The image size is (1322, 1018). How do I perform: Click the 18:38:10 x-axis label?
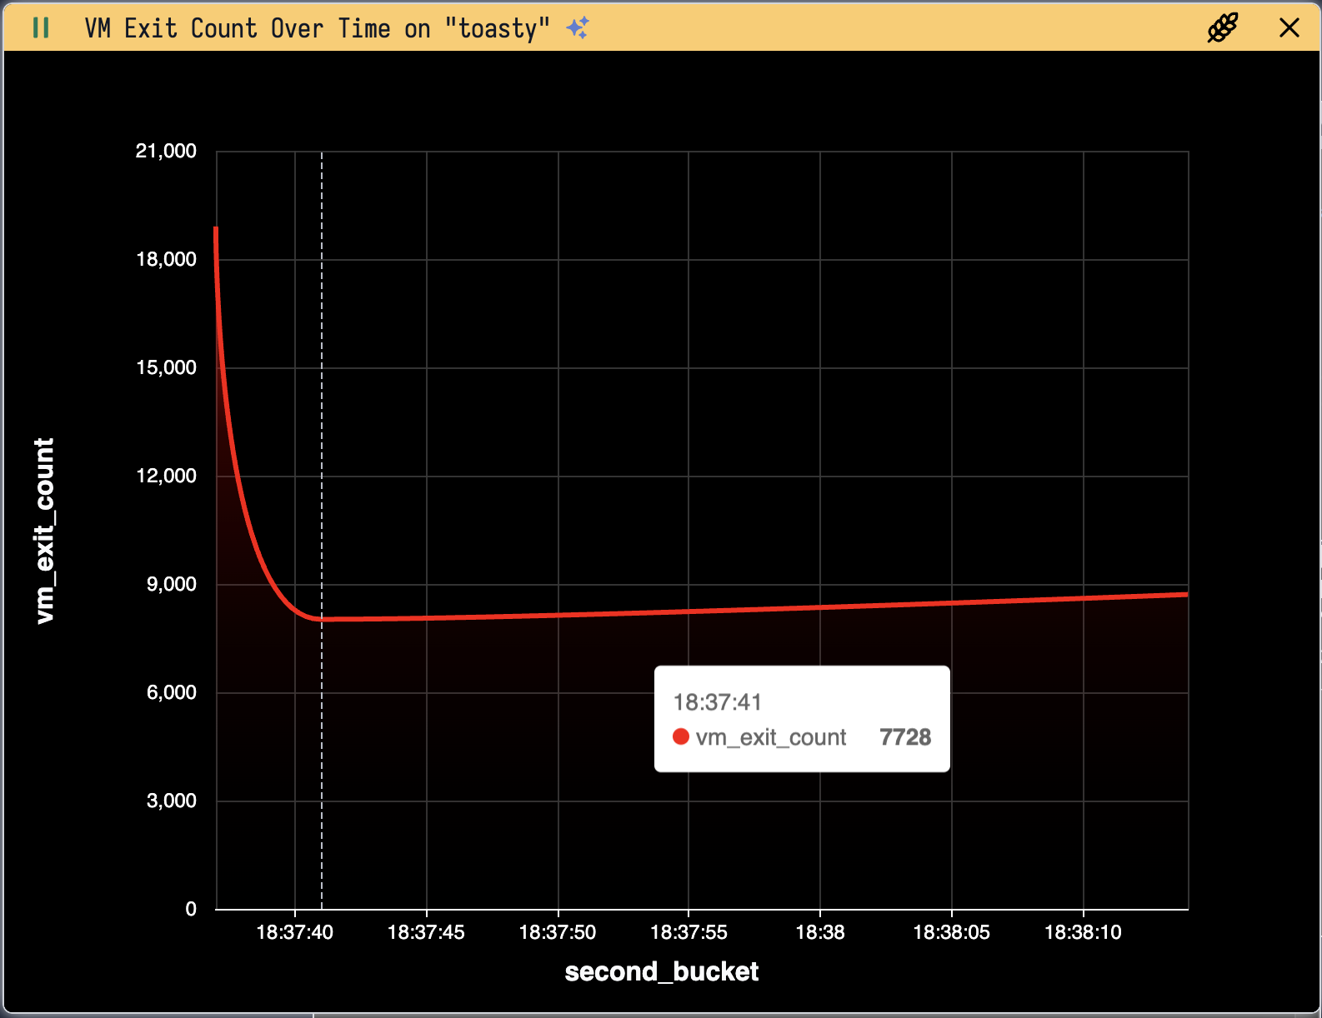pos(1084,932)
